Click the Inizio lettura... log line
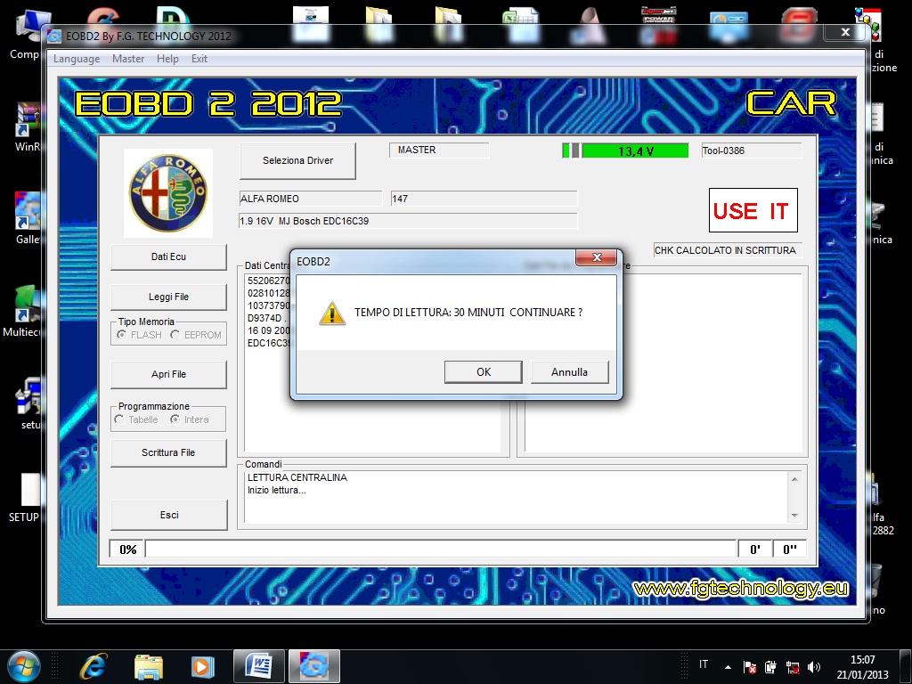This screenshot has height=684, width=912. click(x=277, y=491)
